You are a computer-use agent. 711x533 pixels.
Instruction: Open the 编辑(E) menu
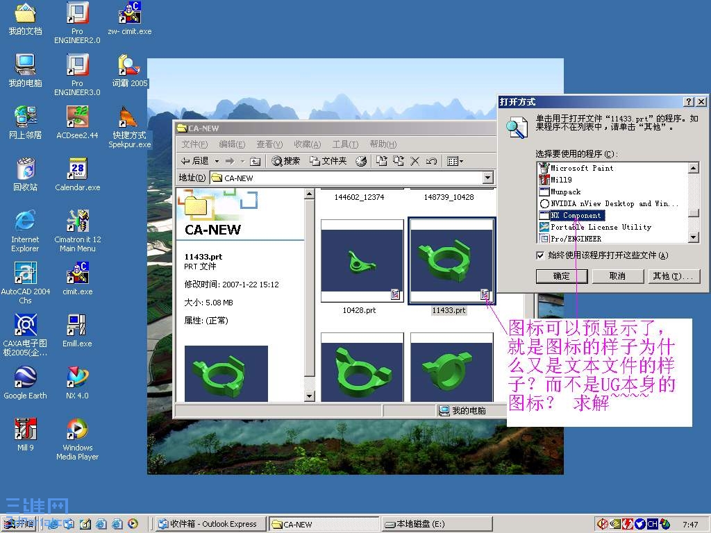(232, 144)
